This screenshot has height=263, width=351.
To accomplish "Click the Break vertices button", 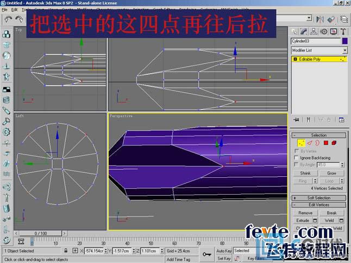I will point(332,213).
